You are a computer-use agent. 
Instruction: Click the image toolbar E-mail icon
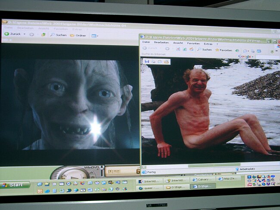point(160,62)
